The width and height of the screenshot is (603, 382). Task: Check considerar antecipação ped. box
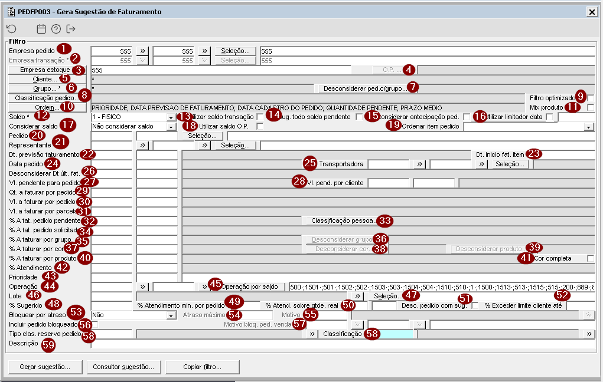coord(467,117)
